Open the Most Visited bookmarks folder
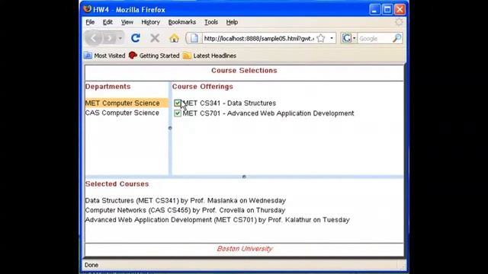This screenshot has height=274, width=488. click(104, 56)
